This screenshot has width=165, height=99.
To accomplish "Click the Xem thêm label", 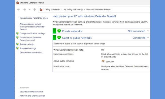I will (x=24, y=87).
